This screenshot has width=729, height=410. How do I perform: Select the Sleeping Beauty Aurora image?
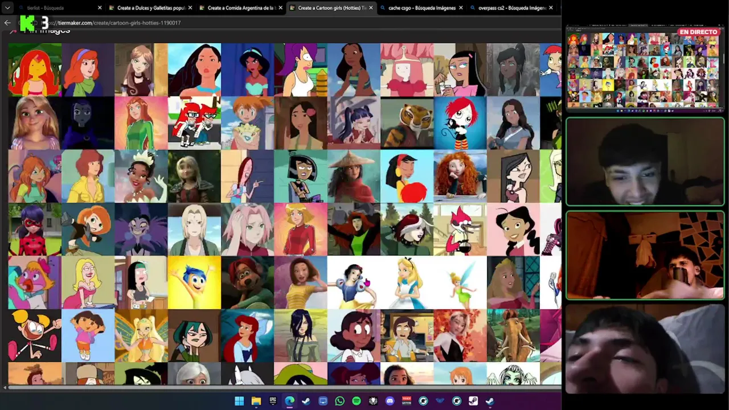click(513, 283)
